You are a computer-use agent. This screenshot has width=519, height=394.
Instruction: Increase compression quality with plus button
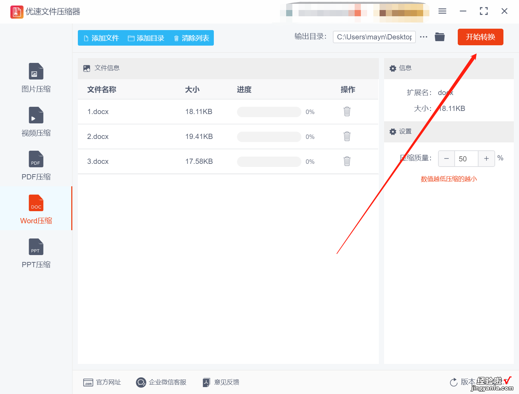(x=486, y=159)
